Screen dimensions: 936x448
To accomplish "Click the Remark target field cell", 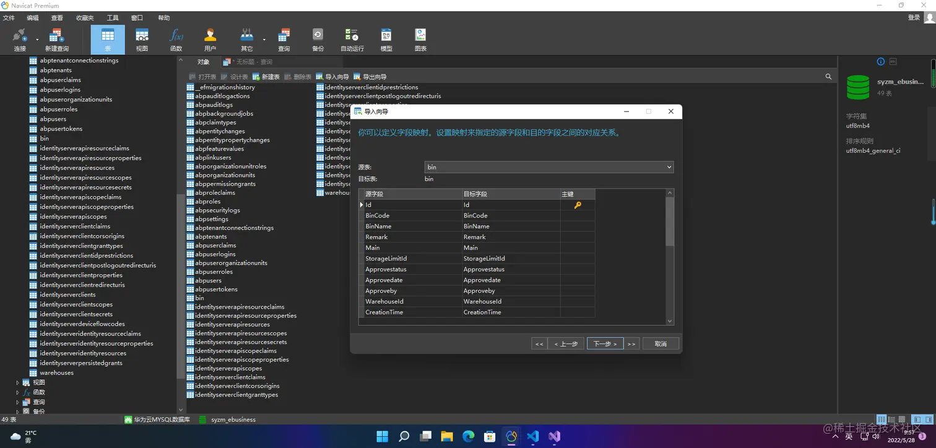I will [x=511, y=237].
